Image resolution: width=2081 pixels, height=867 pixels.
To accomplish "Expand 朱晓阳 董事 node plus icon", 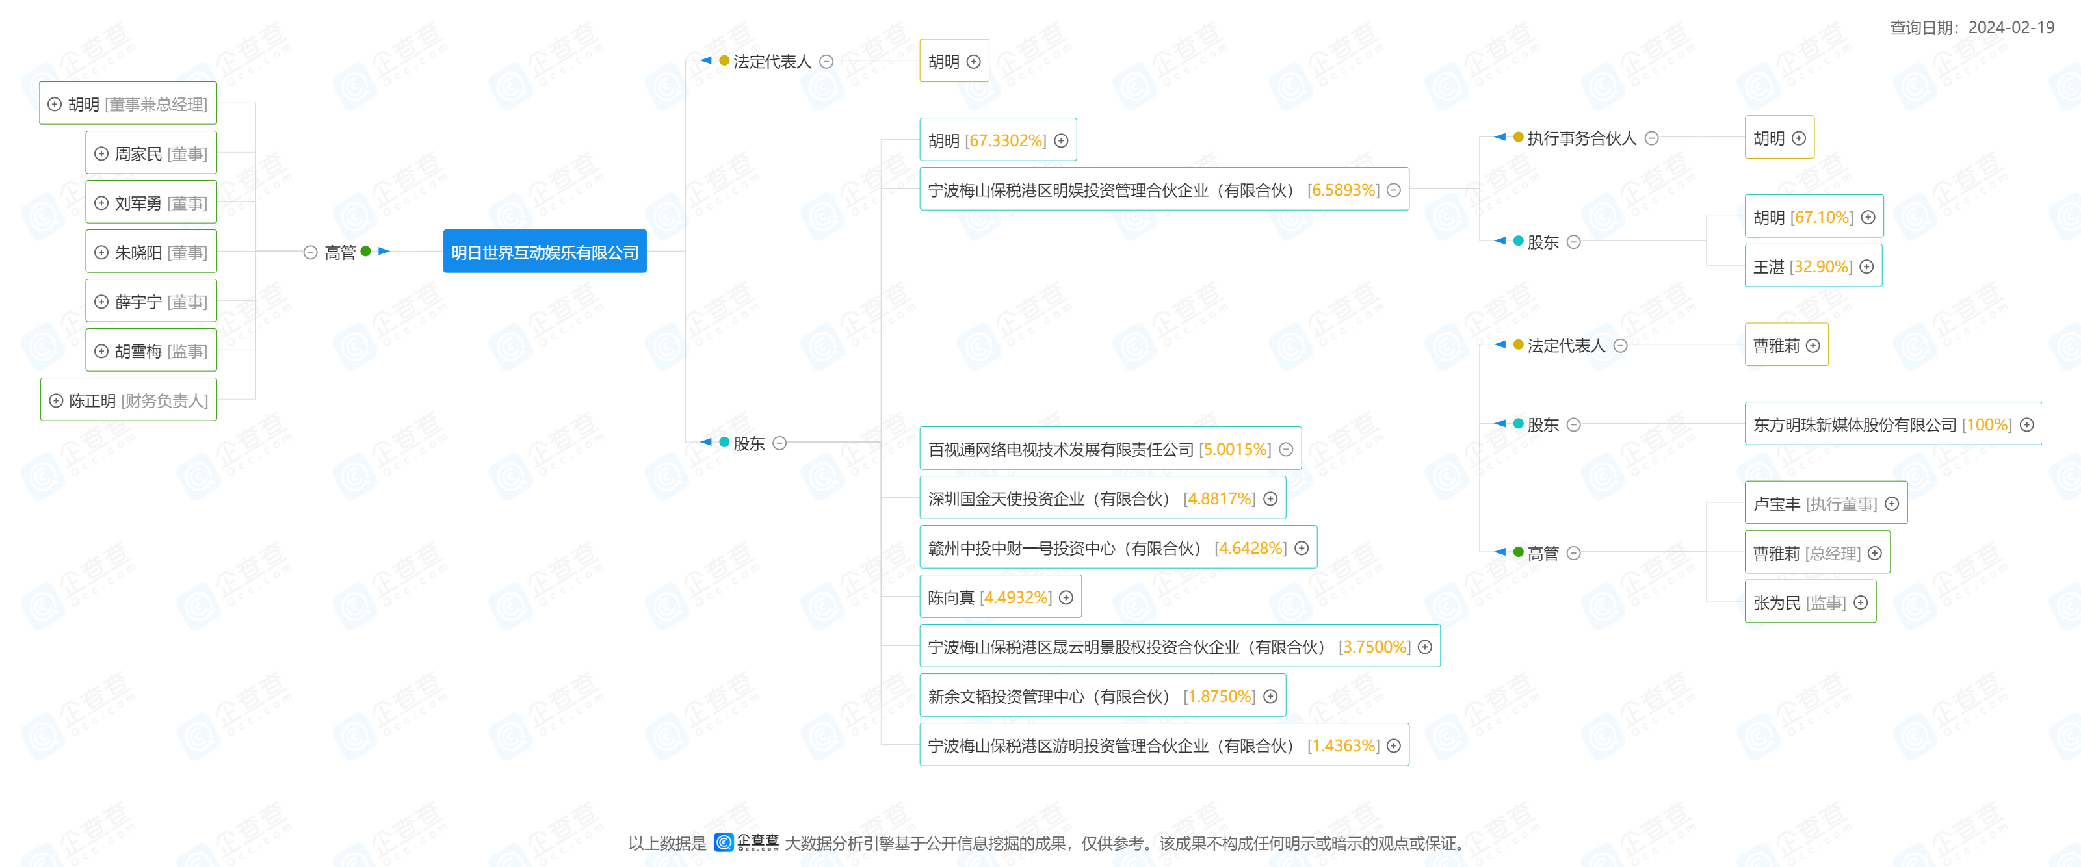I will click(101, 252).
